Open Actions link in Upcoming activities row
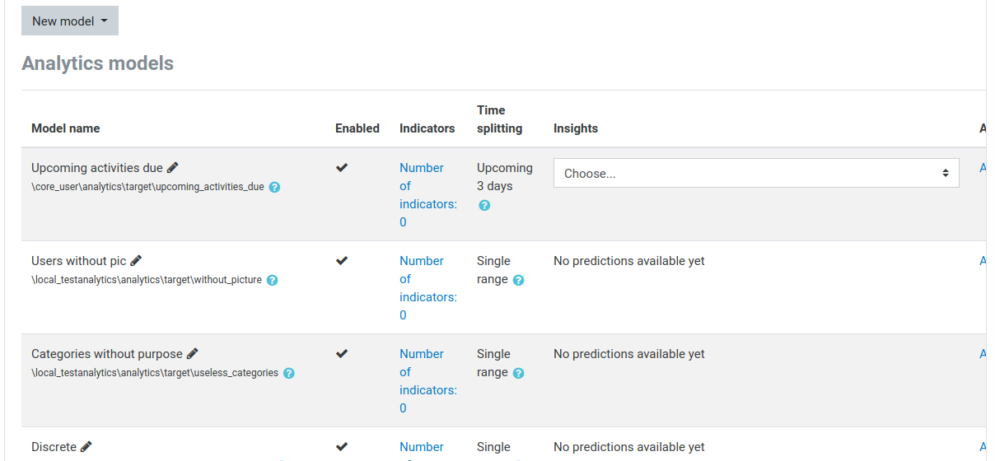 click(x=983, y=167)
